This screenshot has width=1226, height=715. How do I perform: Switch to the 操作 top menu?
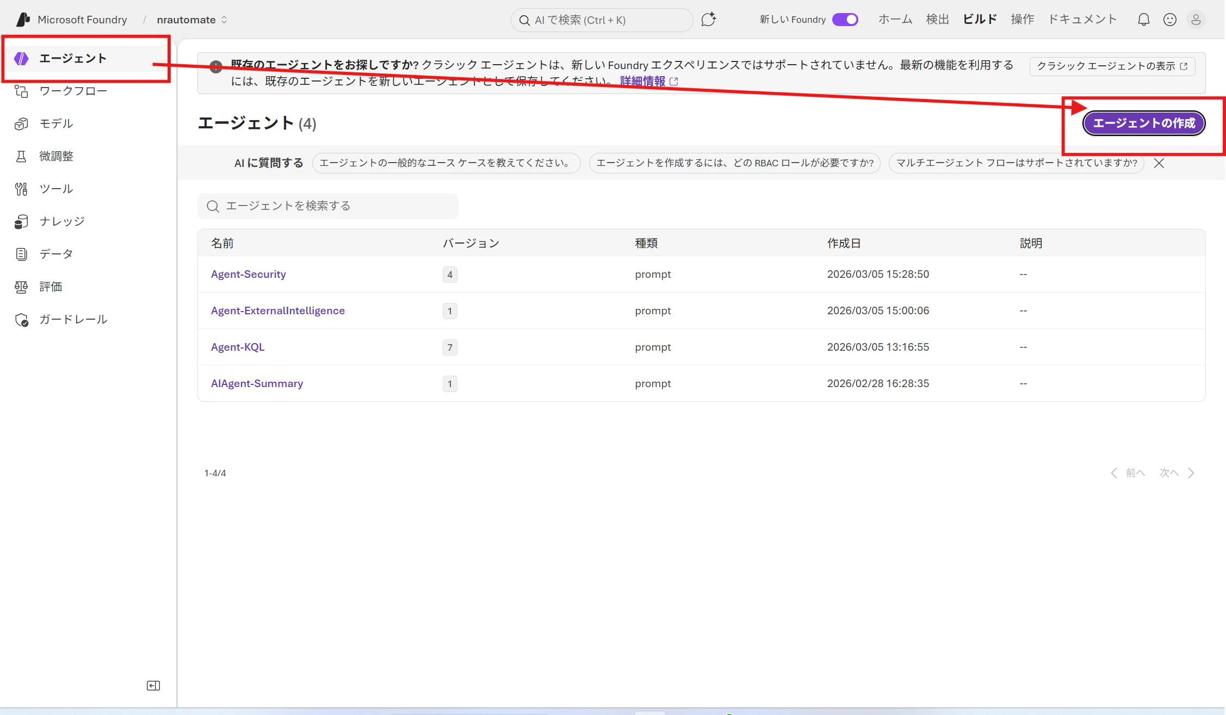pos(1022,20)
